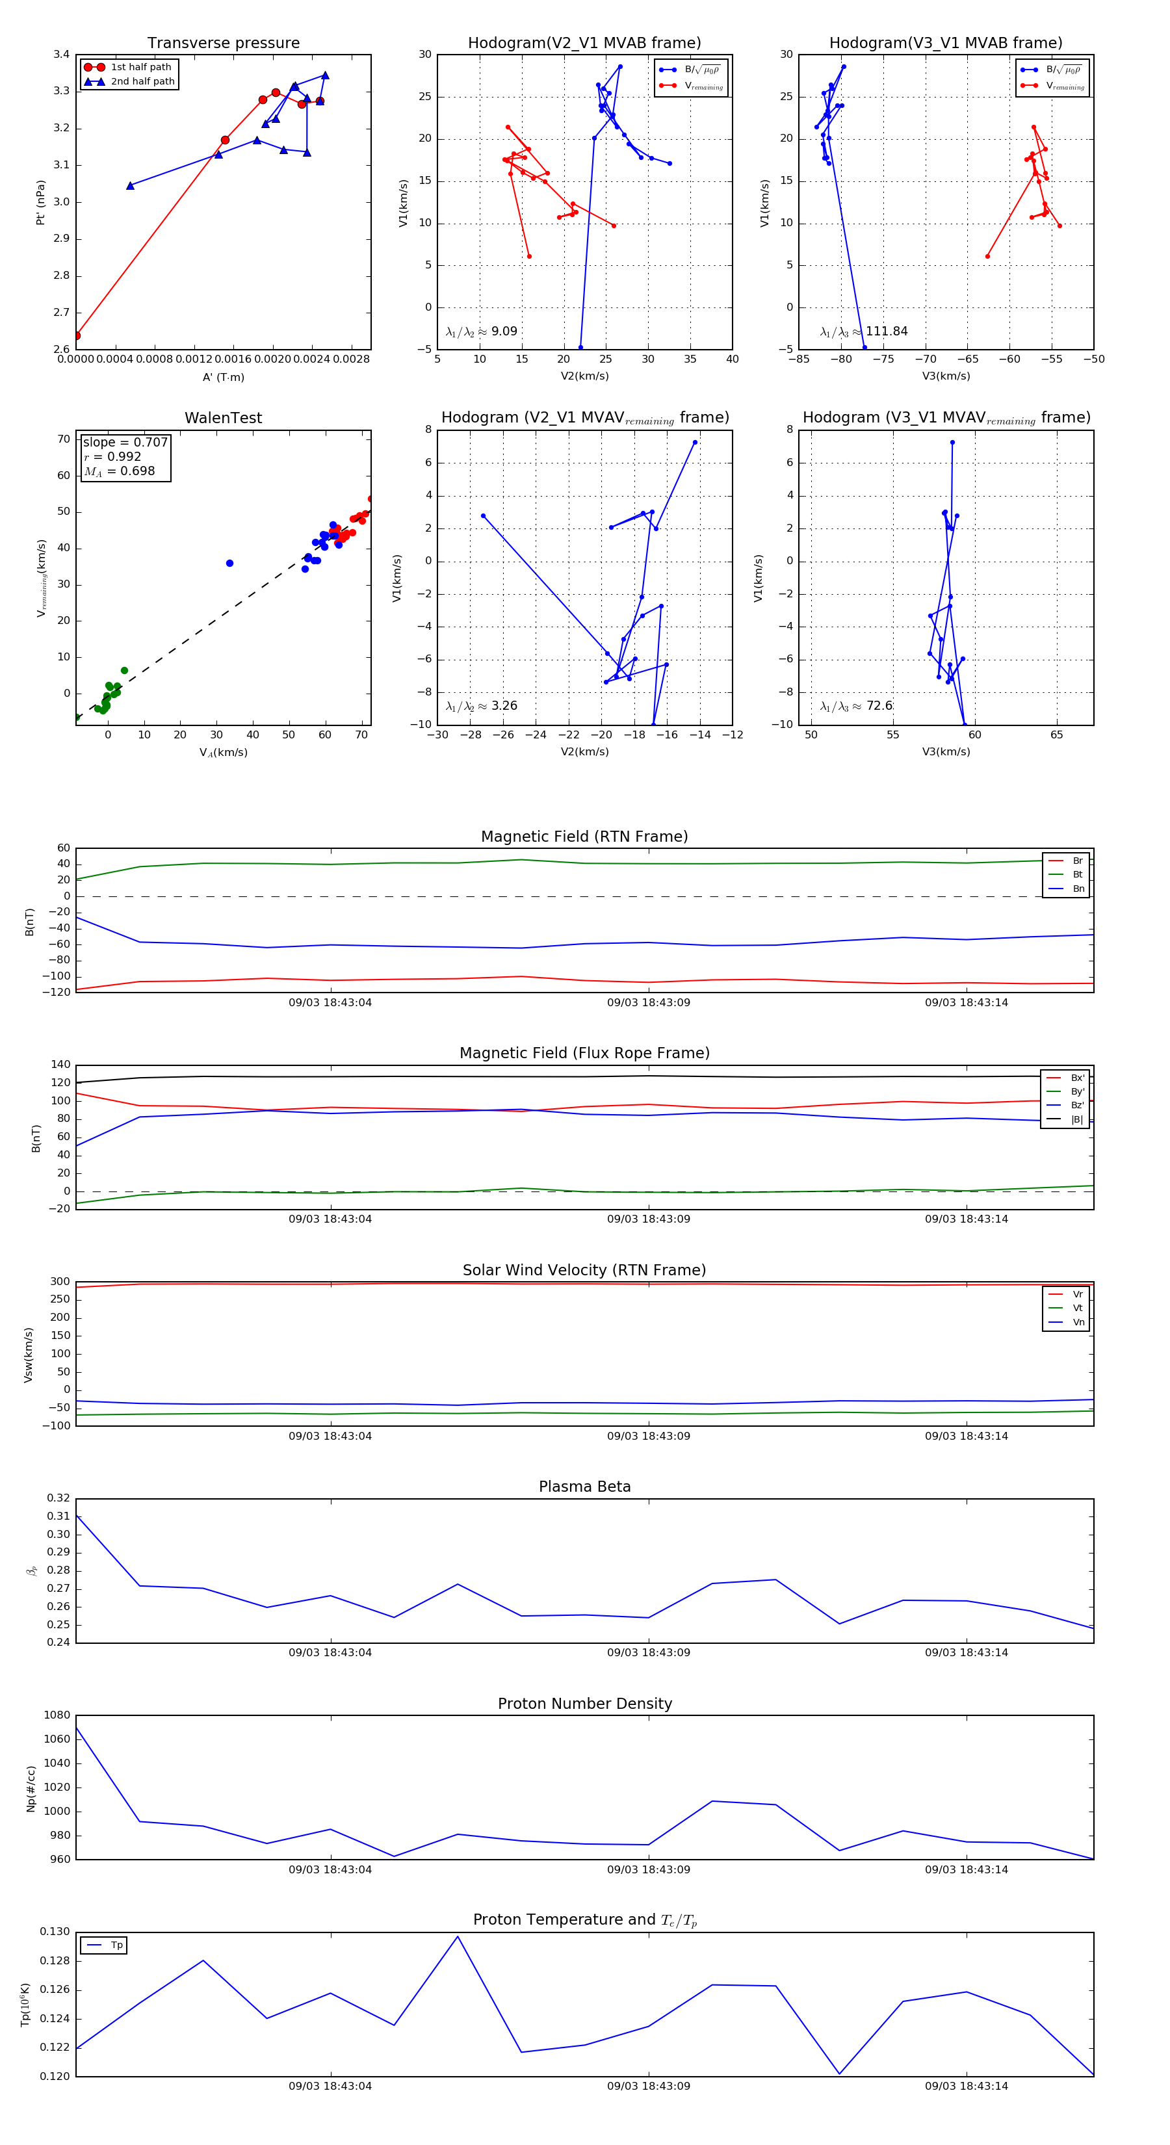This screenshot has height=2145, width=1170.
Task: Click the 'Vsw(km/s)' y-axis label
Action: point(29,1355)
